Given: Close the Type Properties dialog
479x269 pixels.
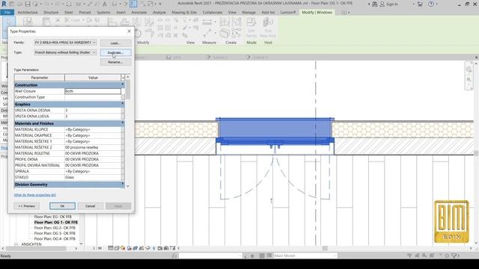Looking at the screenshot, I should click(x=129, y=31).
